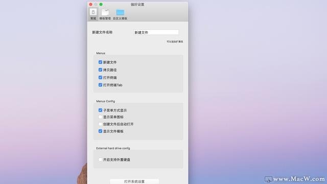327x184 pixels.
Task: Enable 创建文件后自动打开 checkbox
Action: pyautogui.click(x=100, y=124)
